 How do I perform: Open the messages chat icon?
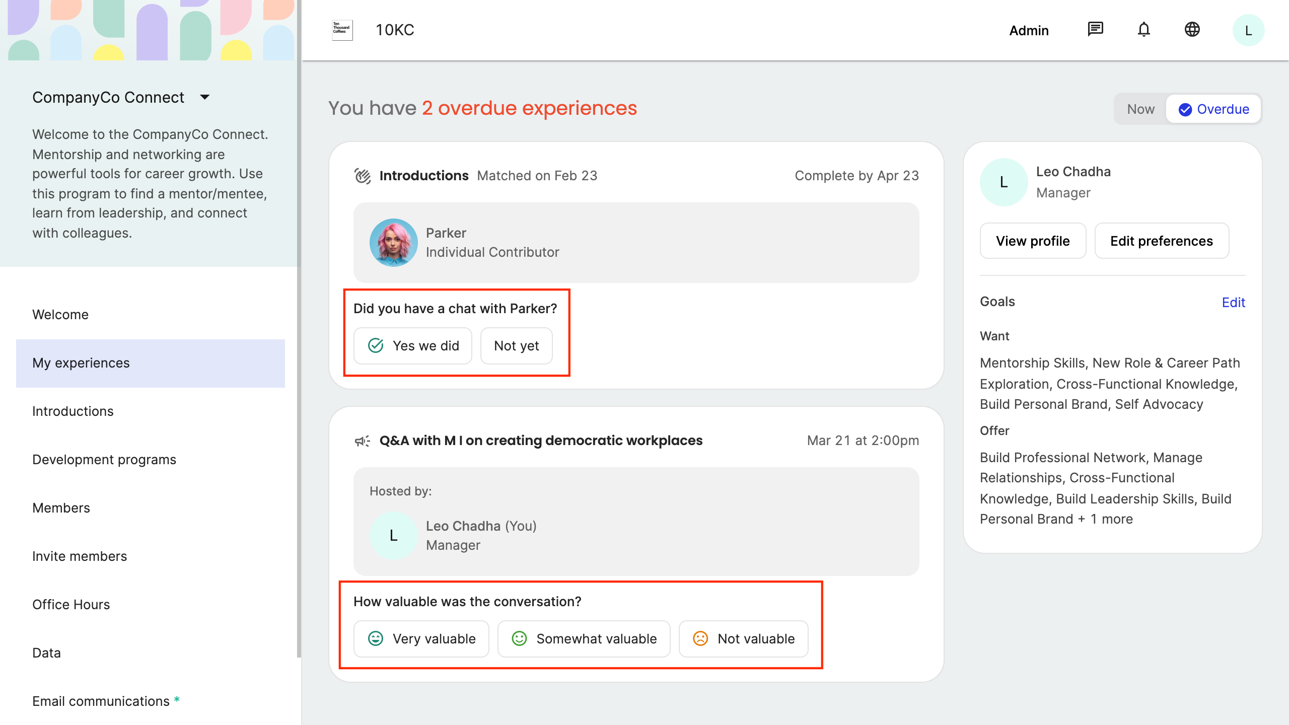point(1095,30)
